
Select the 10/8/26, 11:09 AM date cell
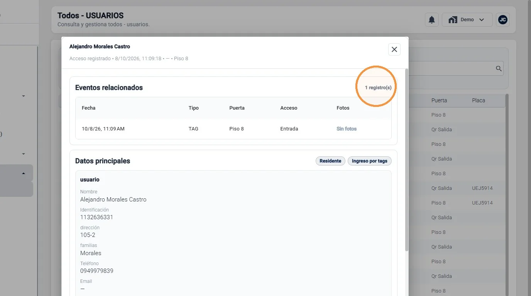click(103, 129)
